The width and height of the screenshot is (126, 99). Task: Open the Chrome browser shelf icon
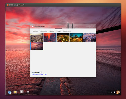(x=10, y=92)
